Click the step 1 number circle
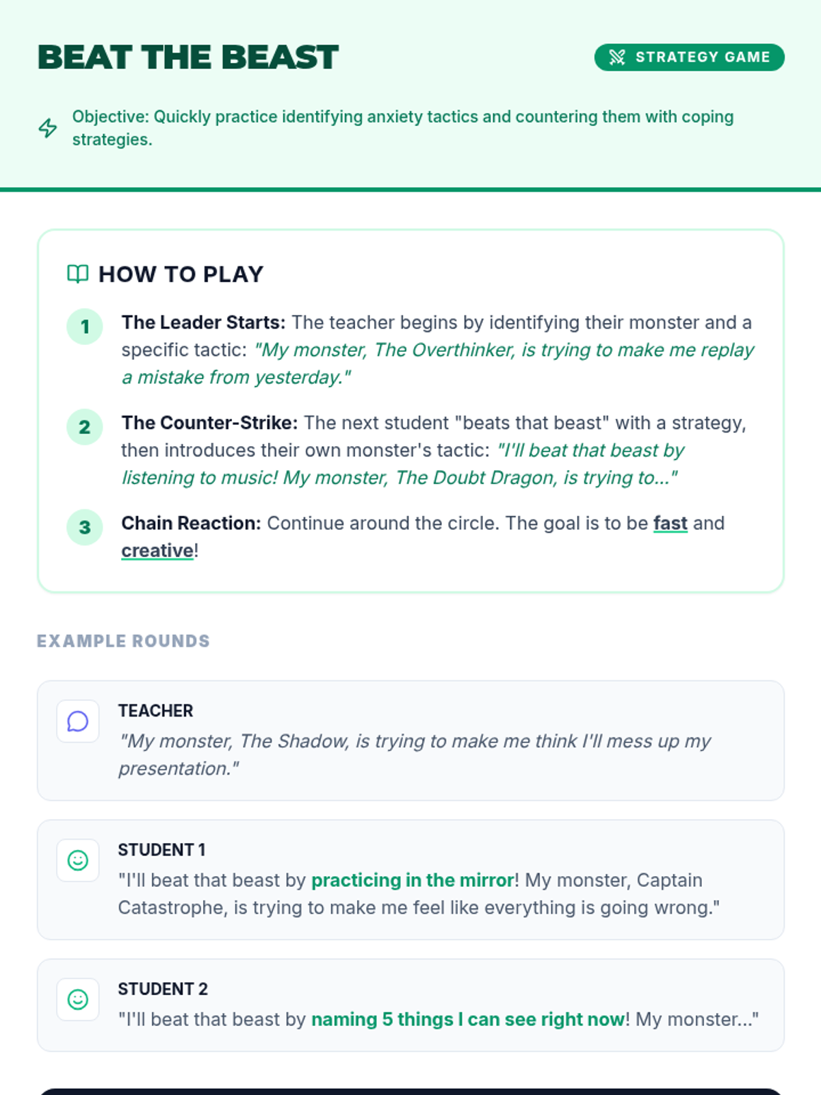This screenshot has height=1095, width=821. [x=85, y=326]
